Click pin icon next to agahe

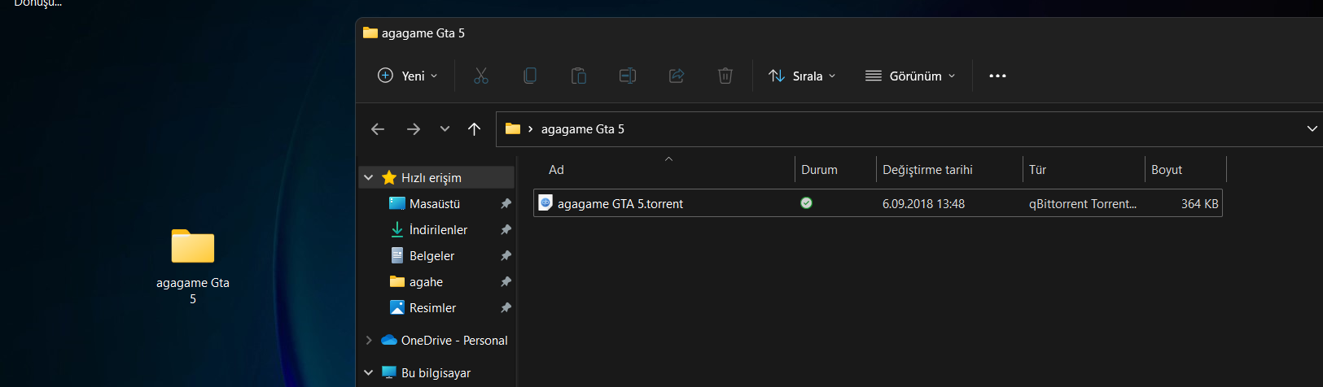506,281
